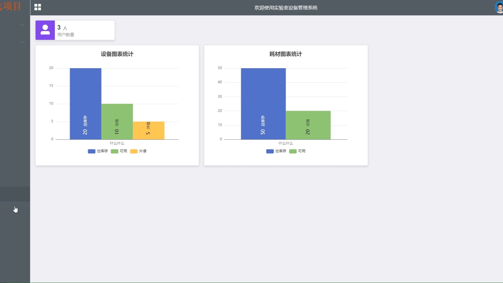Toggle 总库存 legend in 耗材图表统计 chart
The width and height of the screenshot is (503, 283).
[276, 151]
